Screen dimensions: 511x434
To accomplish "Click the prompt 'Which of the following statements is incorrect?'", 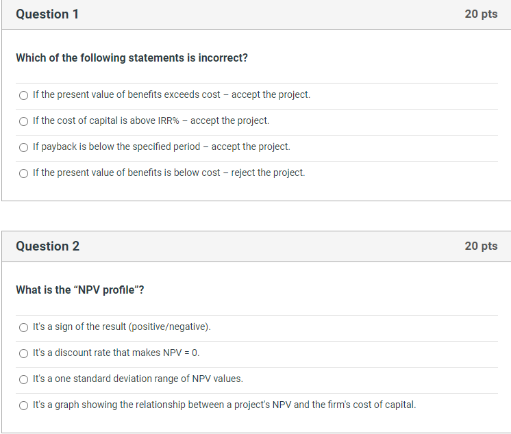I will 132,58.
